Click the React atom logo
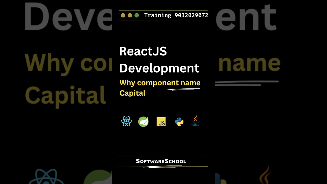Image resolution: width=327 pixels, height=184 pixels. (126, 121)
